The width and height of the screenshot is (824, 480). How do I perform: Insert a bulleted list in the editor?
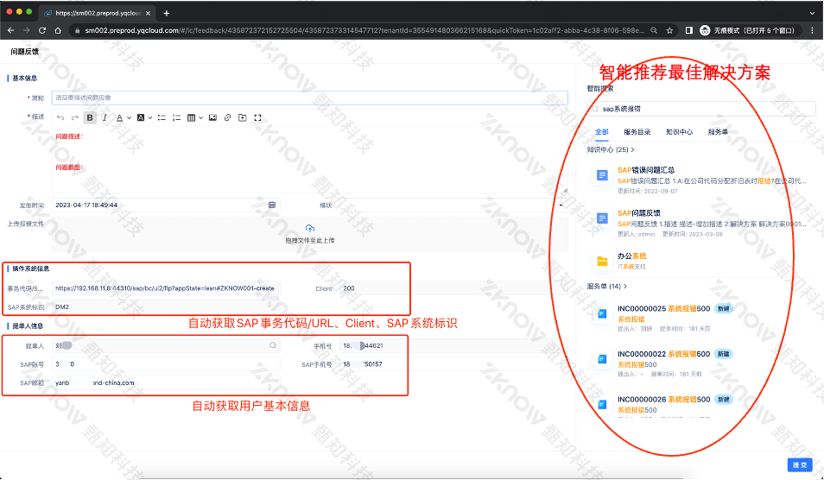(x=162, y=117)
